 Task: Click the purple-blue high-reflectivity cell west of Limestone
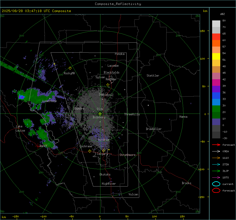21,97
